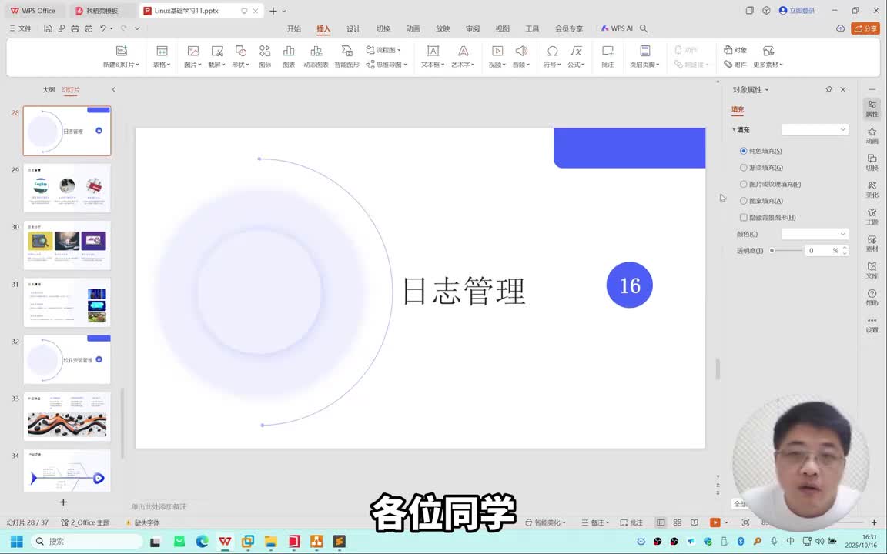Click the status bar 批注 button
The height and width of the screenshot is (554, 887).
[631, 522]
